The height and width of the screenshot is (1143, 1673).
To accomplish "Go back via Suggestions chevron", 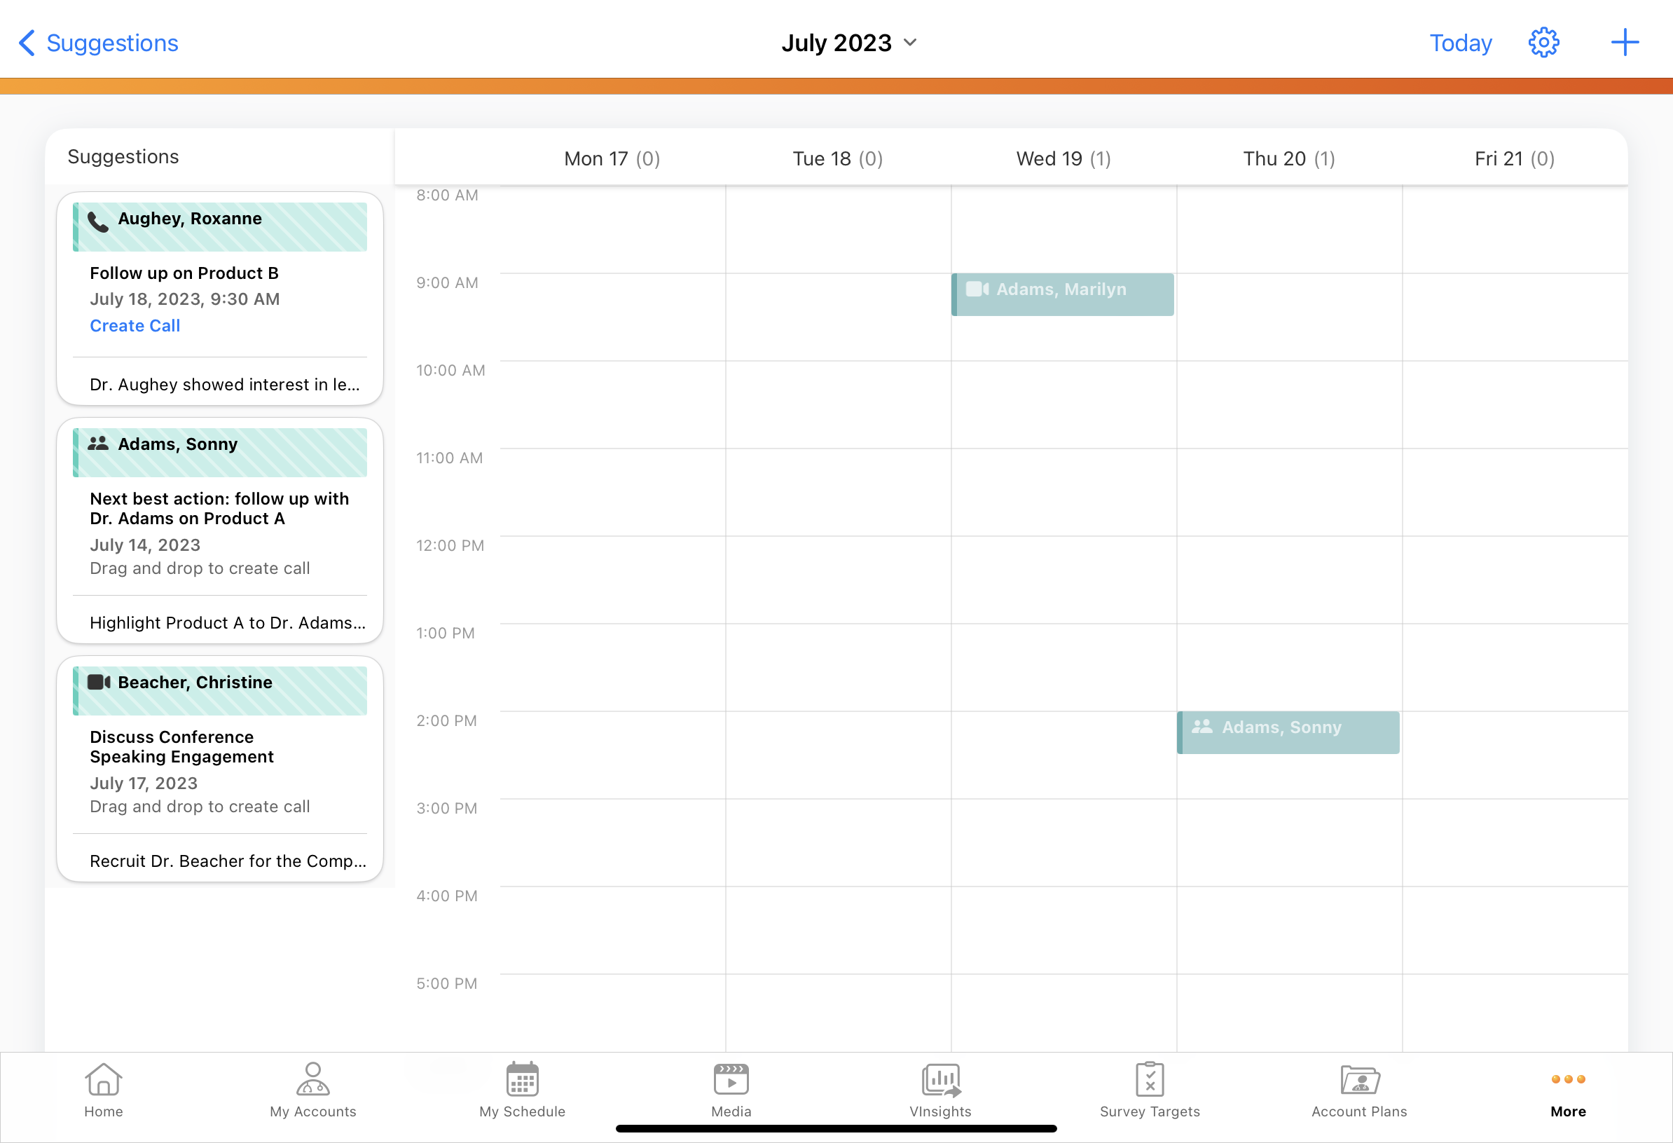I will pos(27,43).
